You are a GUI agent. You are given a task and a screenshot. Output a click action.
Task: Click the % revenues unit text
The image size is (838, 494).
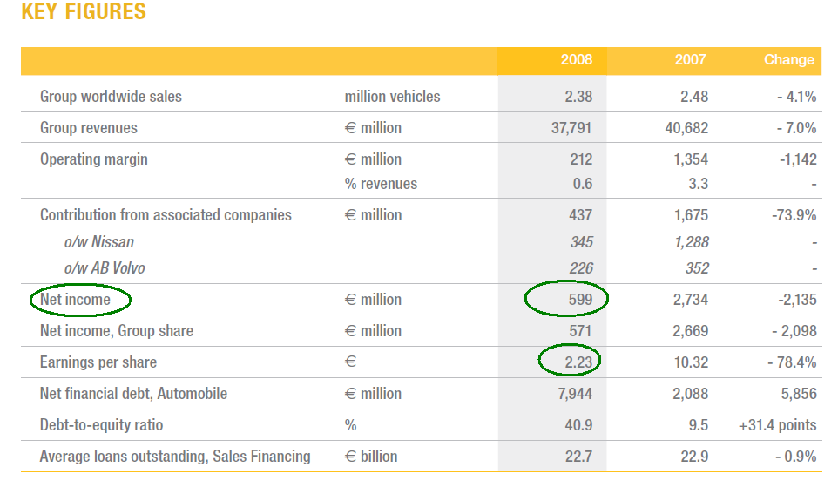[381, 183]
